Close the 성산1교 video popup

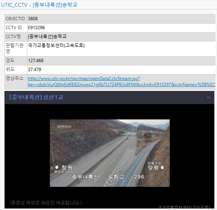coord(208,97)
